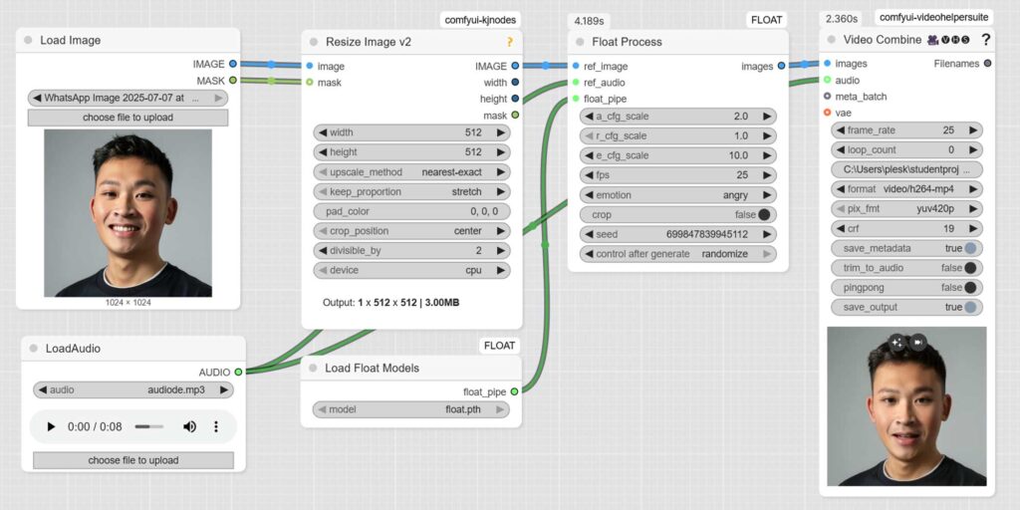This screenshot has height=510, width=1020.
Task: Click the audio player seek slider
Action: [x=148, y=426]
